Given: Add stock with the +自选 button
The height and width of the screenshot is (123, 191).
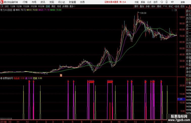Looking at the screenshot, I should [x=177, y=6].
